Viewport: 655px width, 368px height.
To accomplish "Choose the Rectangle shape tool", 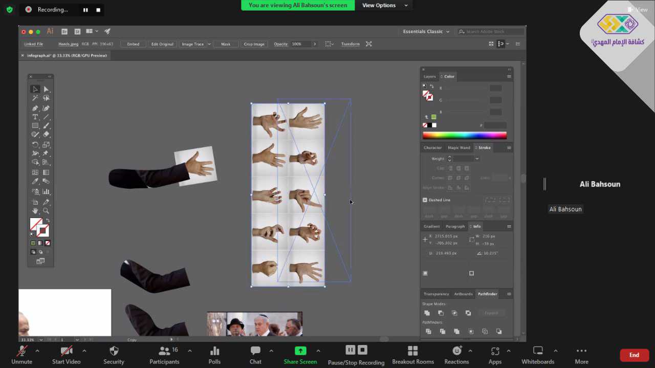I will point(35,125).
